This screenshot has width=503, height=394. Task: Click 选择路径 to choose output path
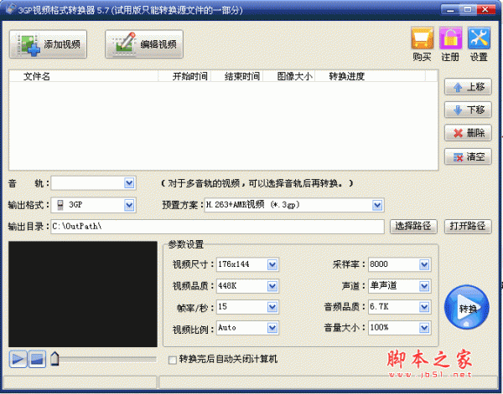413,227
